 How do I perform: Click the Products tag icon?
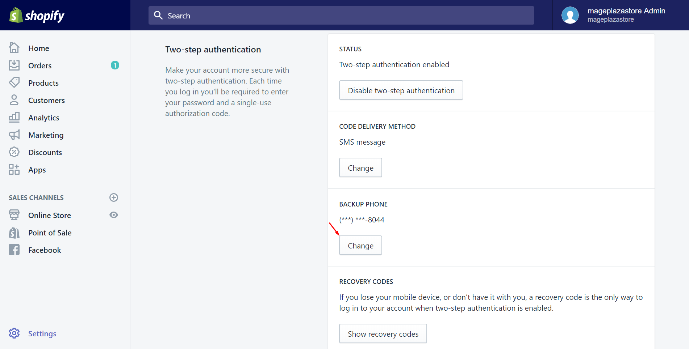click(x=14, y=82)
